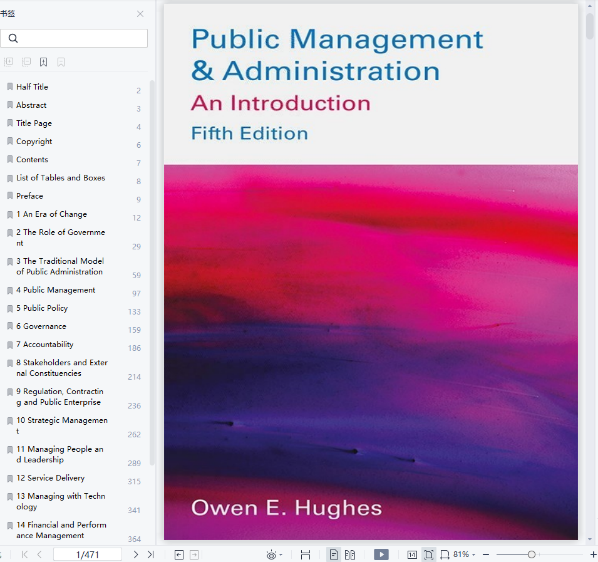598x562 pixels.
Task: Jump to the last page
Action: point(151,554)
